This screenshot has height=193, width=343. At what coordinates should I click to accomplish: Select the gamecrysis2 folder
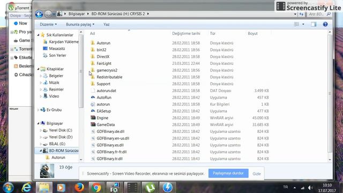pos(107,70)
